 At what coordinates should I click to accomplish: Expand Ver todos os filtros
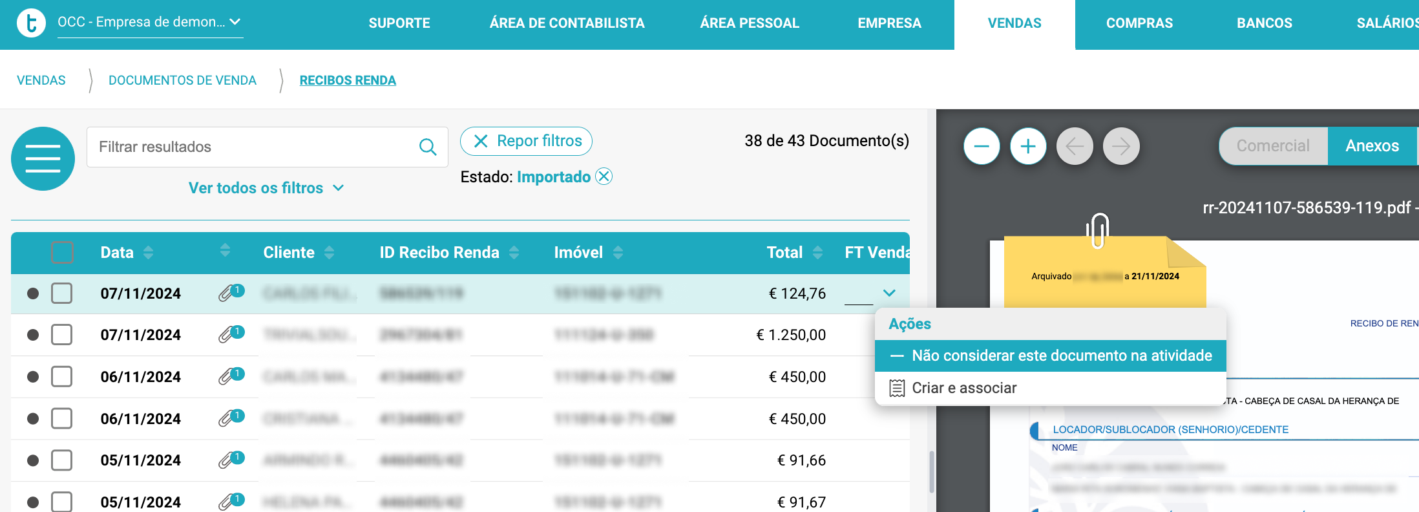click(266, 188)
